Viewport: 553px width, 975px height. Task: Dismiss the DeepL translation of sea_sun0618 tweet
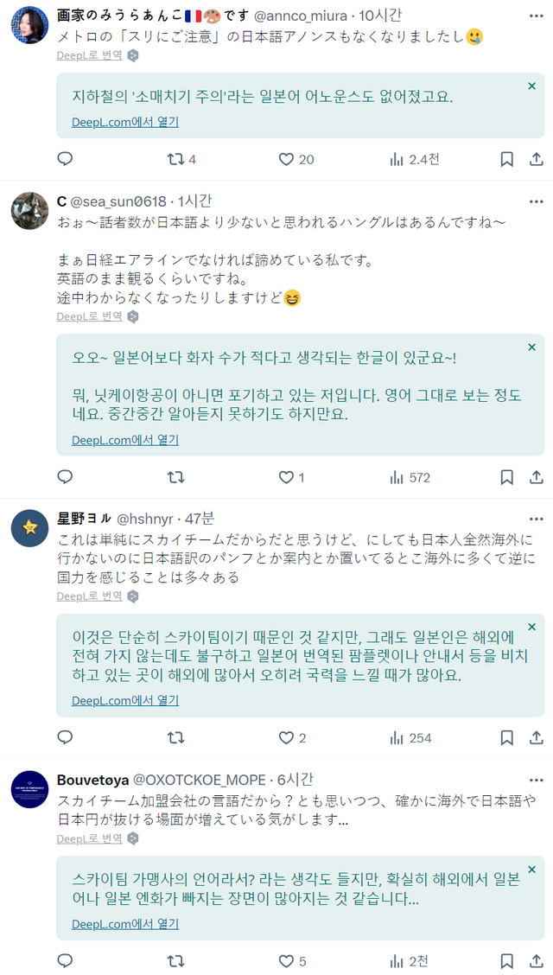[x=531, y=347]
